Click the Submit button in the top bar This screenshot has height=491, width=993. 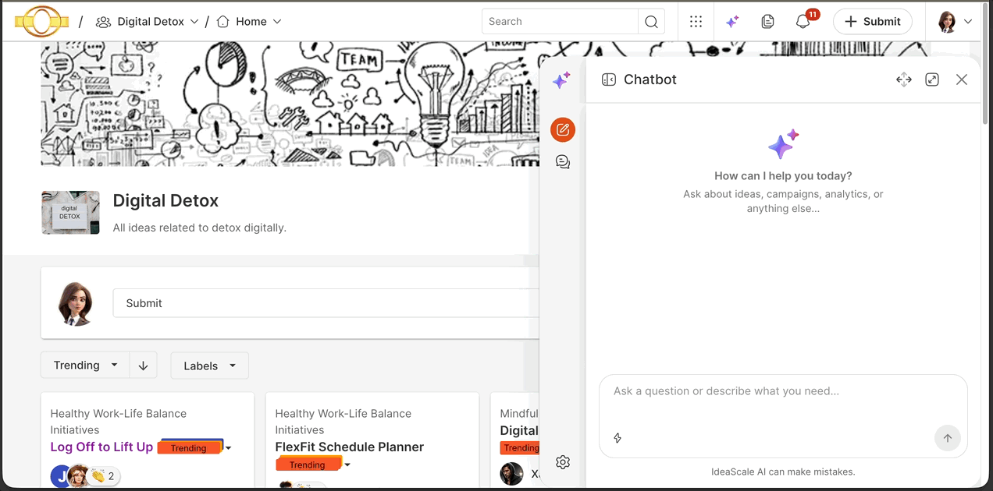872,21
